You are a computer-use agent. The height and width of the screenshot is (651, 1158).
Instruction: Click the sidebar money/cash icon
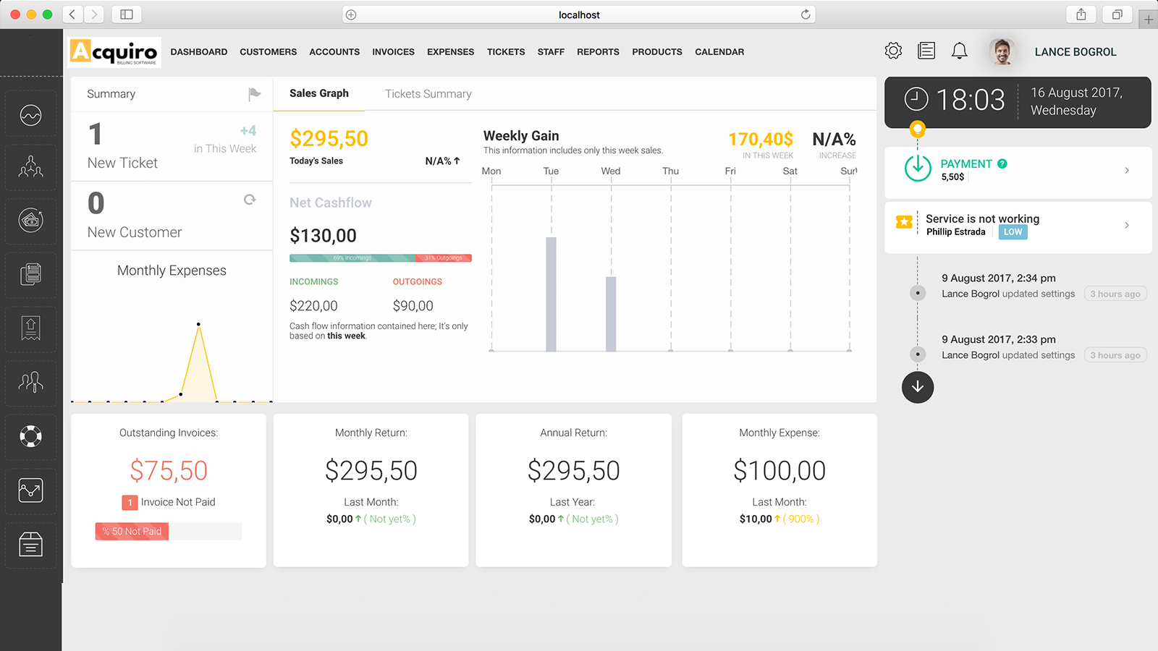pos(30,220)
